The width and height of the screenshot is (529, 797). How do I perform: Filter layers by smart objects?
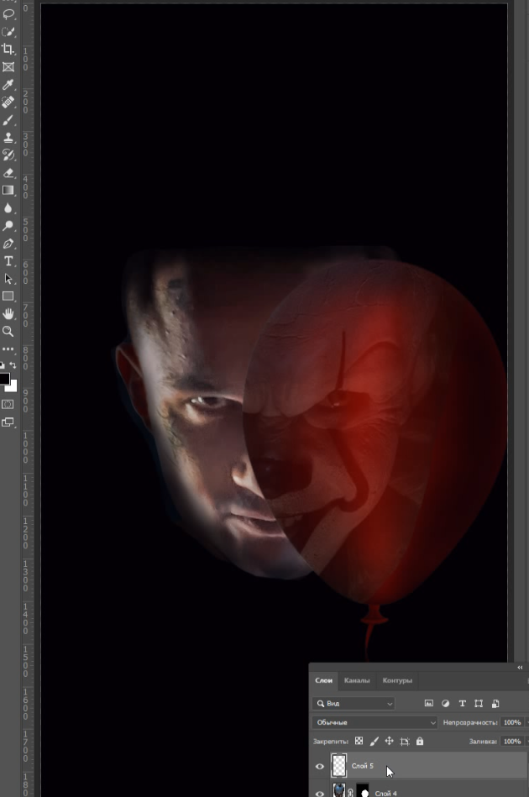(x=495, y=704)
